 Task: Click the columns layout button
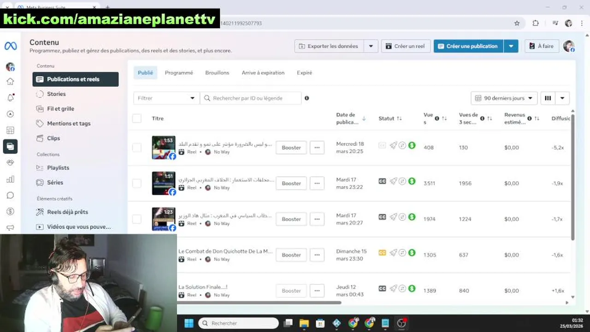pos(548,98)
